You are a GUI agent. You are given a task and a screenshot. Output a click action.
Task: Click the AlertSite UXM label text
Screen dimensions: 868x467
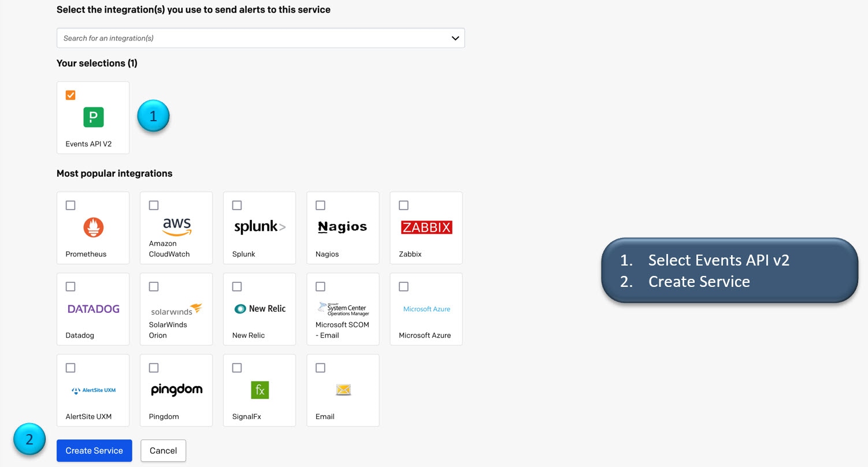88,417
